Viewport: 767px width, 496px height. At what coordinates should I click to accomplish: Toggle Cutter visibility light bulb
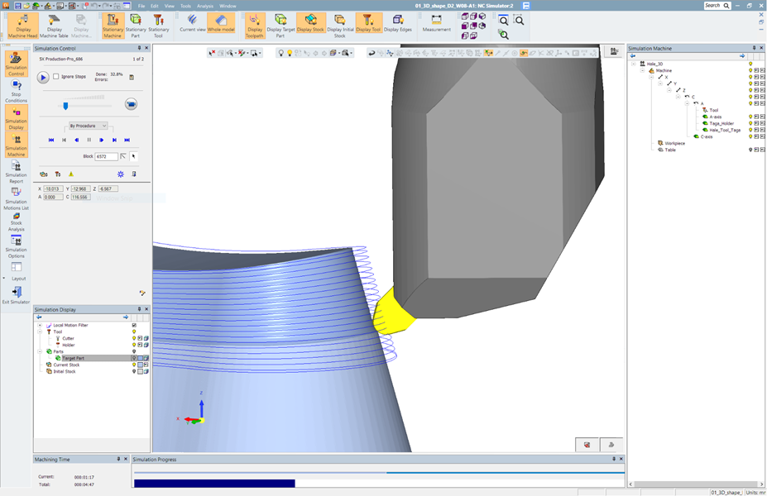tap(134, 338)
